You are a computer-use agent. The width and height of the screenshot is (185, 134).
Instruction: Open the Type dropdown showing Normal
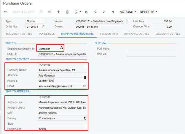35,21
